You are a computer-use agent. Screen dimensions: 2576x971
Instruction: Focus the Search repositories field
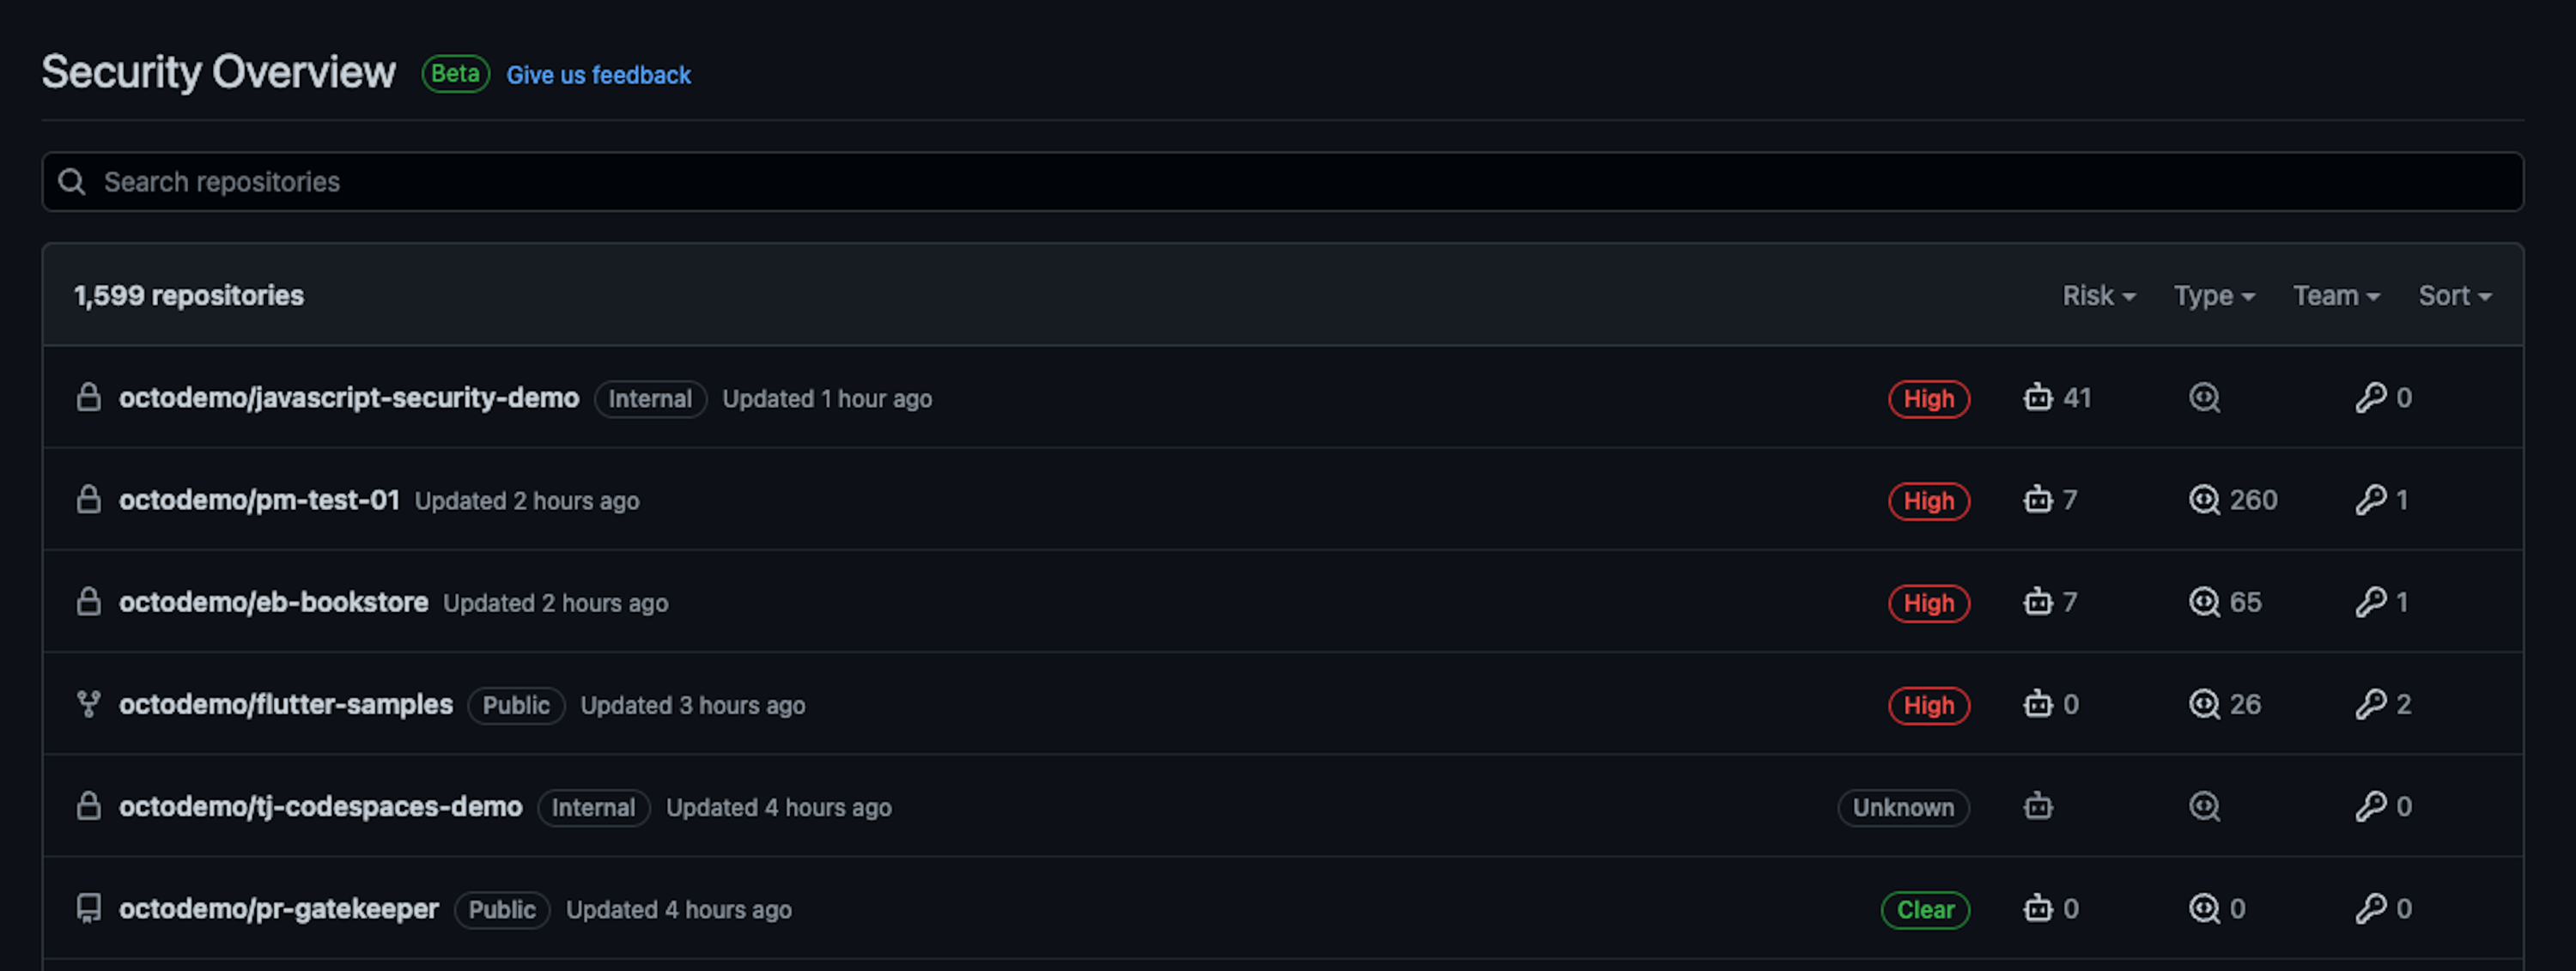1280,182
